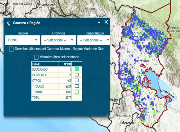Close the Catastro x Región panel

click(106, 22)
